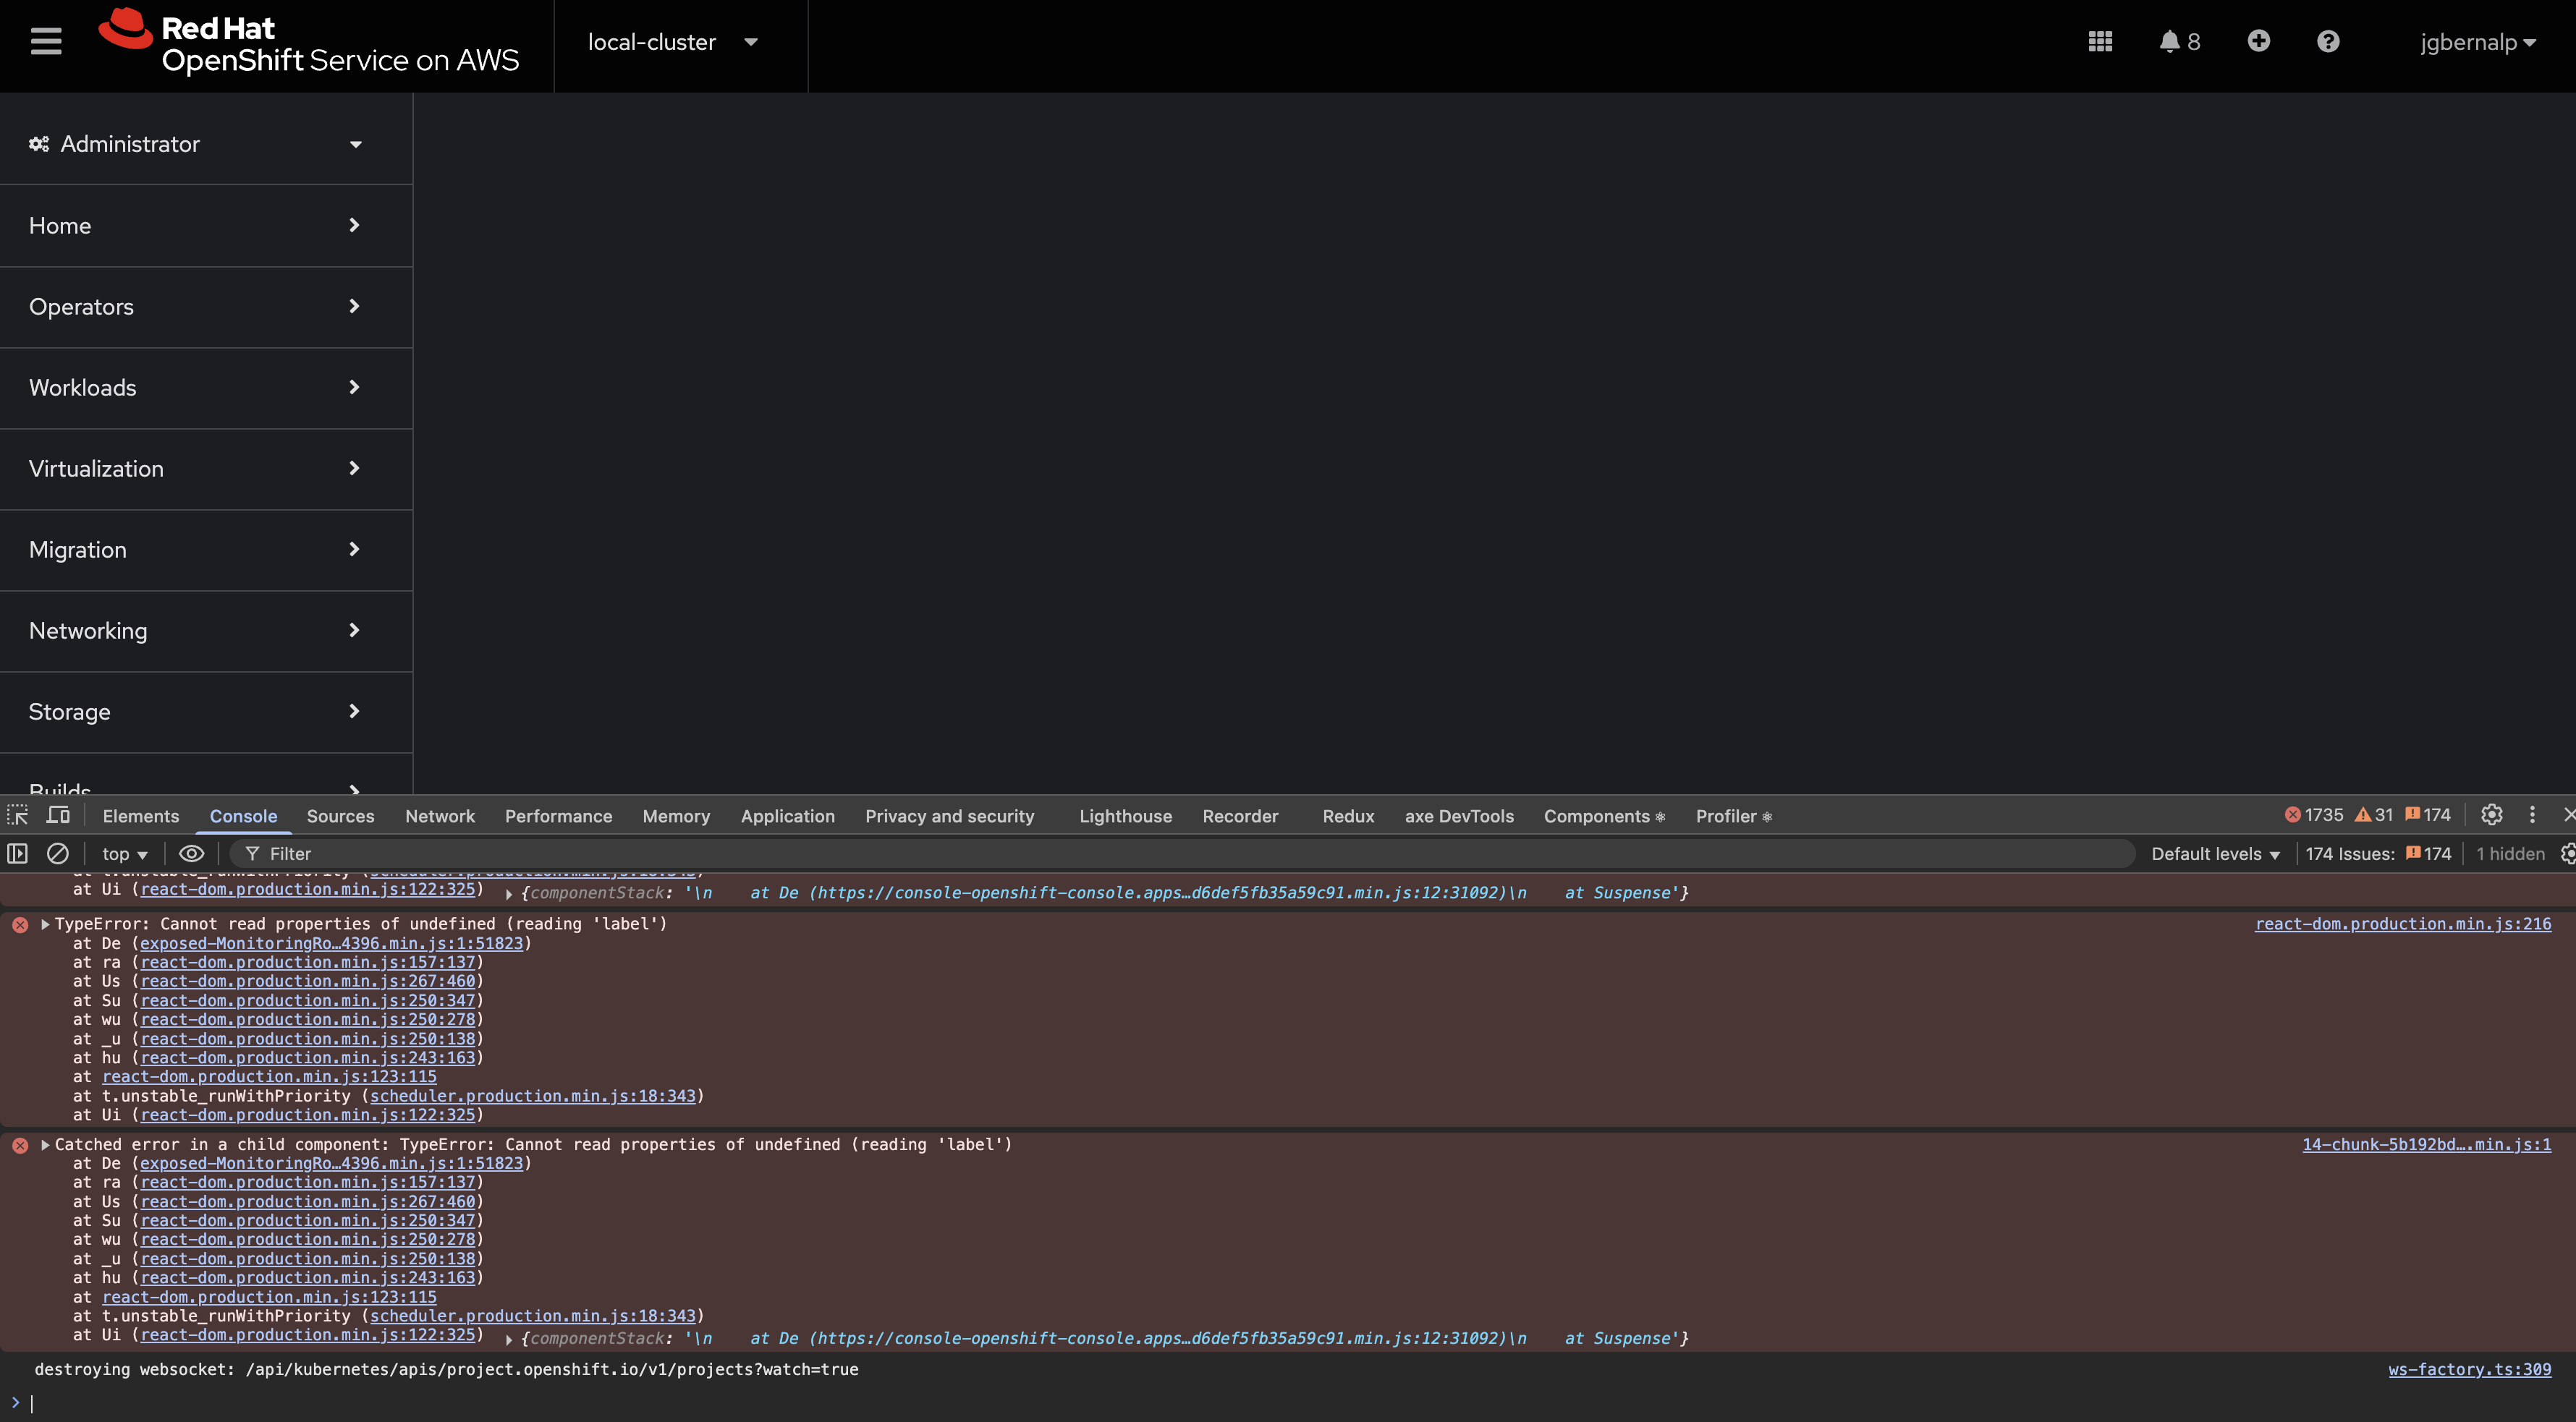This screenshot has width=2576, height=1422.
Task: Expand the Workloads navigation section
Action: tap(196, 388)
